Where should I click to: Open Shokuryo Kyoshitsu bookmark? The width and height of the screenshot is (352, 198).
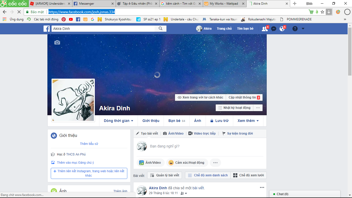[115, 19]
